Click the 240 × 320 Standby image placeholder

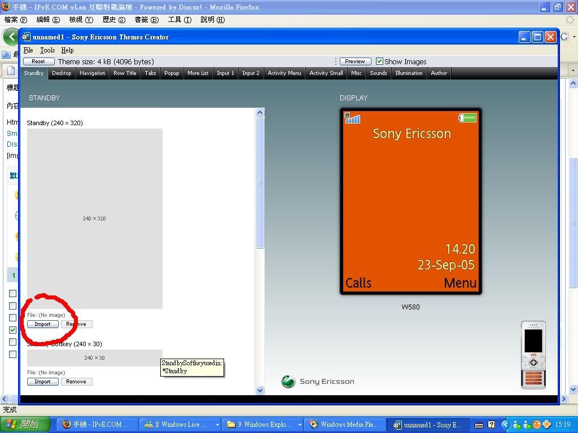click(94, 218)
